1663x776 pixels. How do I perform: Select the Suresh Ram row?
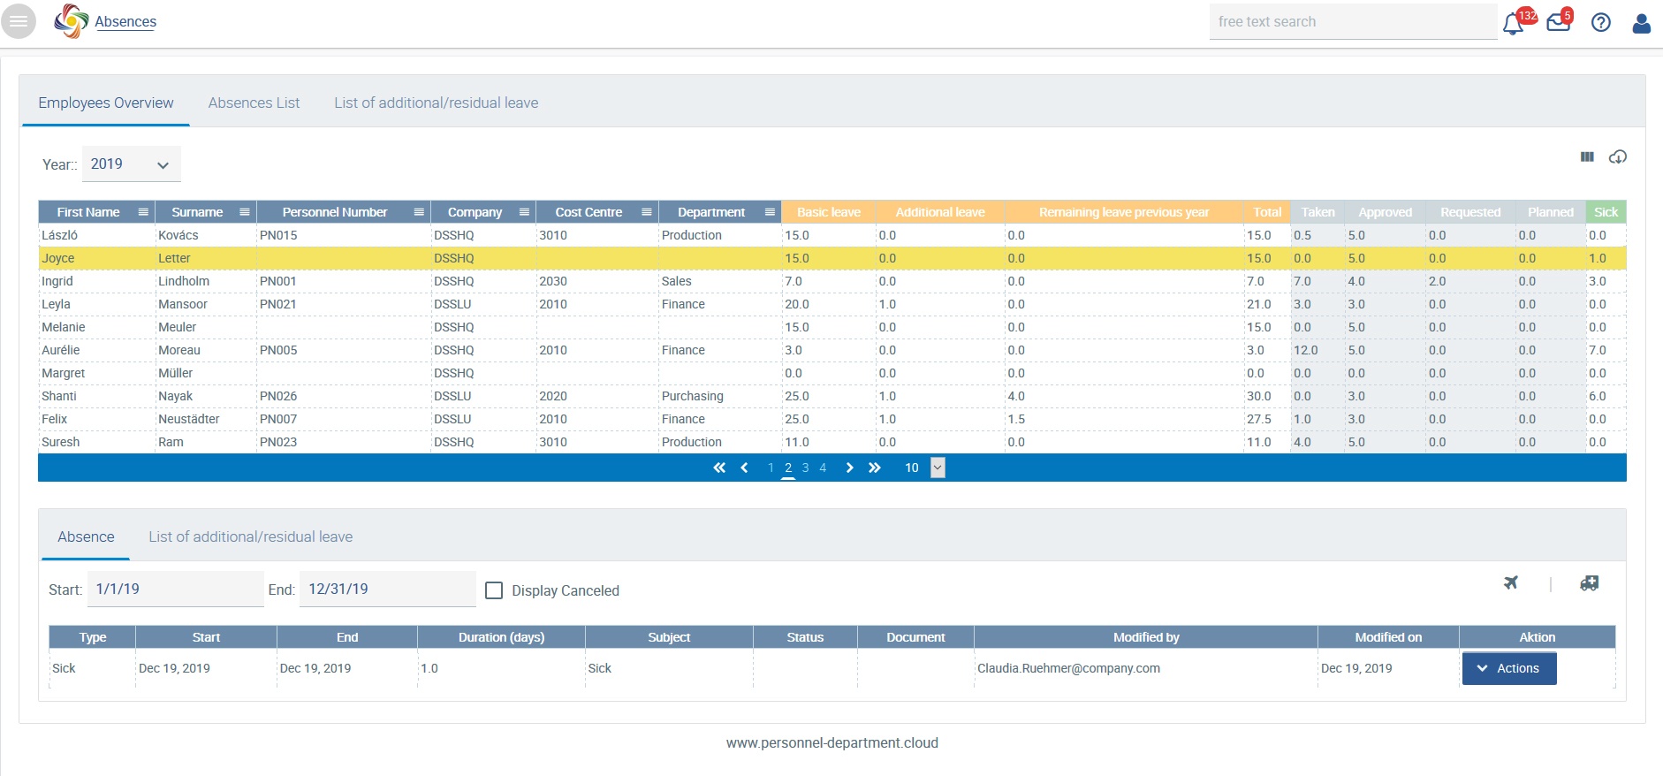(x=831, y=442)
